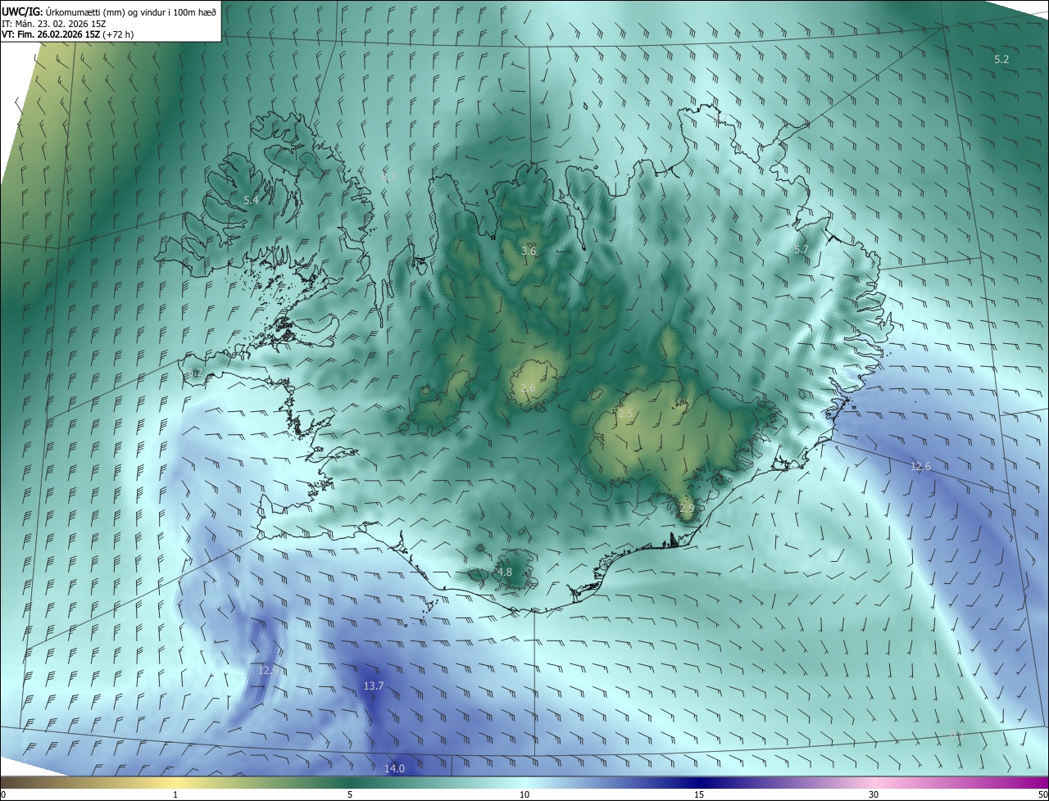Click the 2.6 value inside the glacier outline
Screen dimensions: 1049x801
(528, 387)
